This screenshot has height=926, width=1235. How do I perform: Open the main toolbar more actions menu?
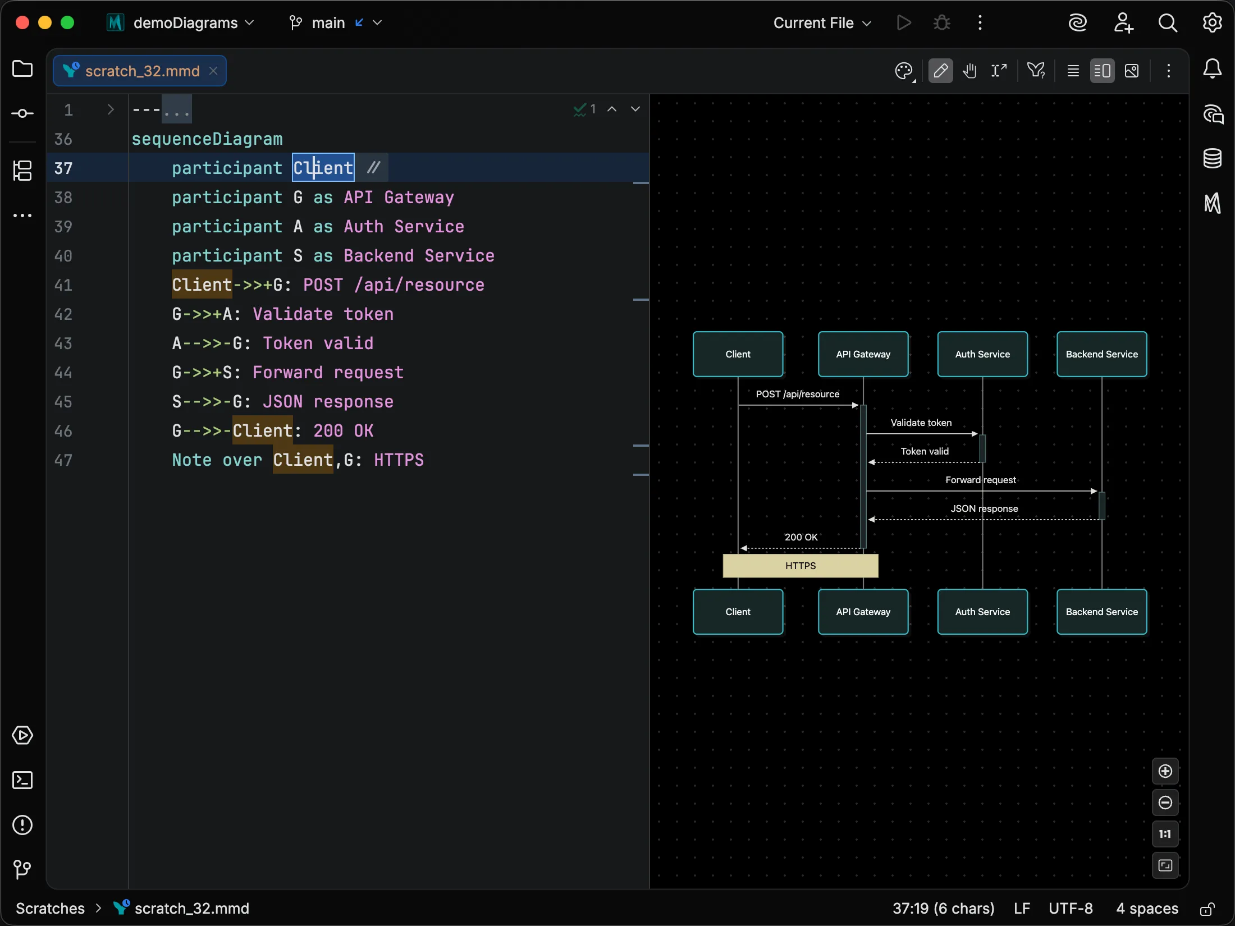pyautogui.click(x=980, y=23)
